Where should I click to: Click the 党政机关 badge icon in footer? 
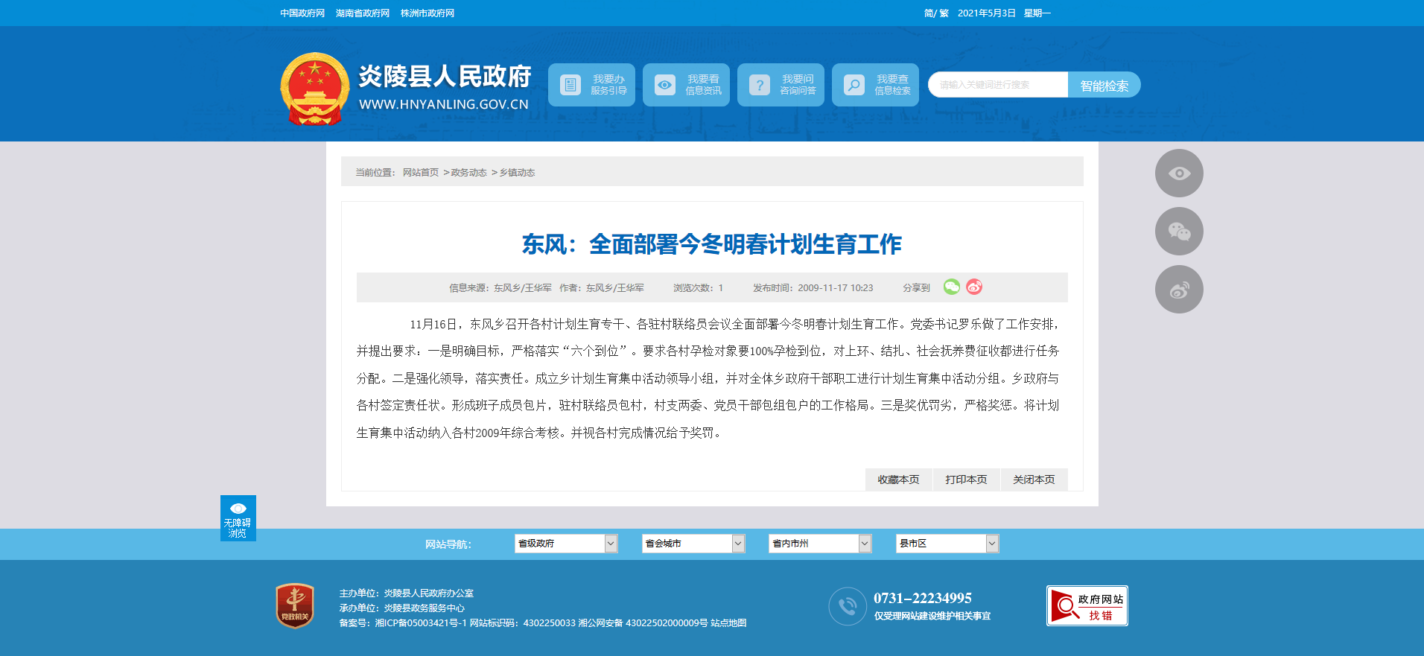tap(295, 605)
